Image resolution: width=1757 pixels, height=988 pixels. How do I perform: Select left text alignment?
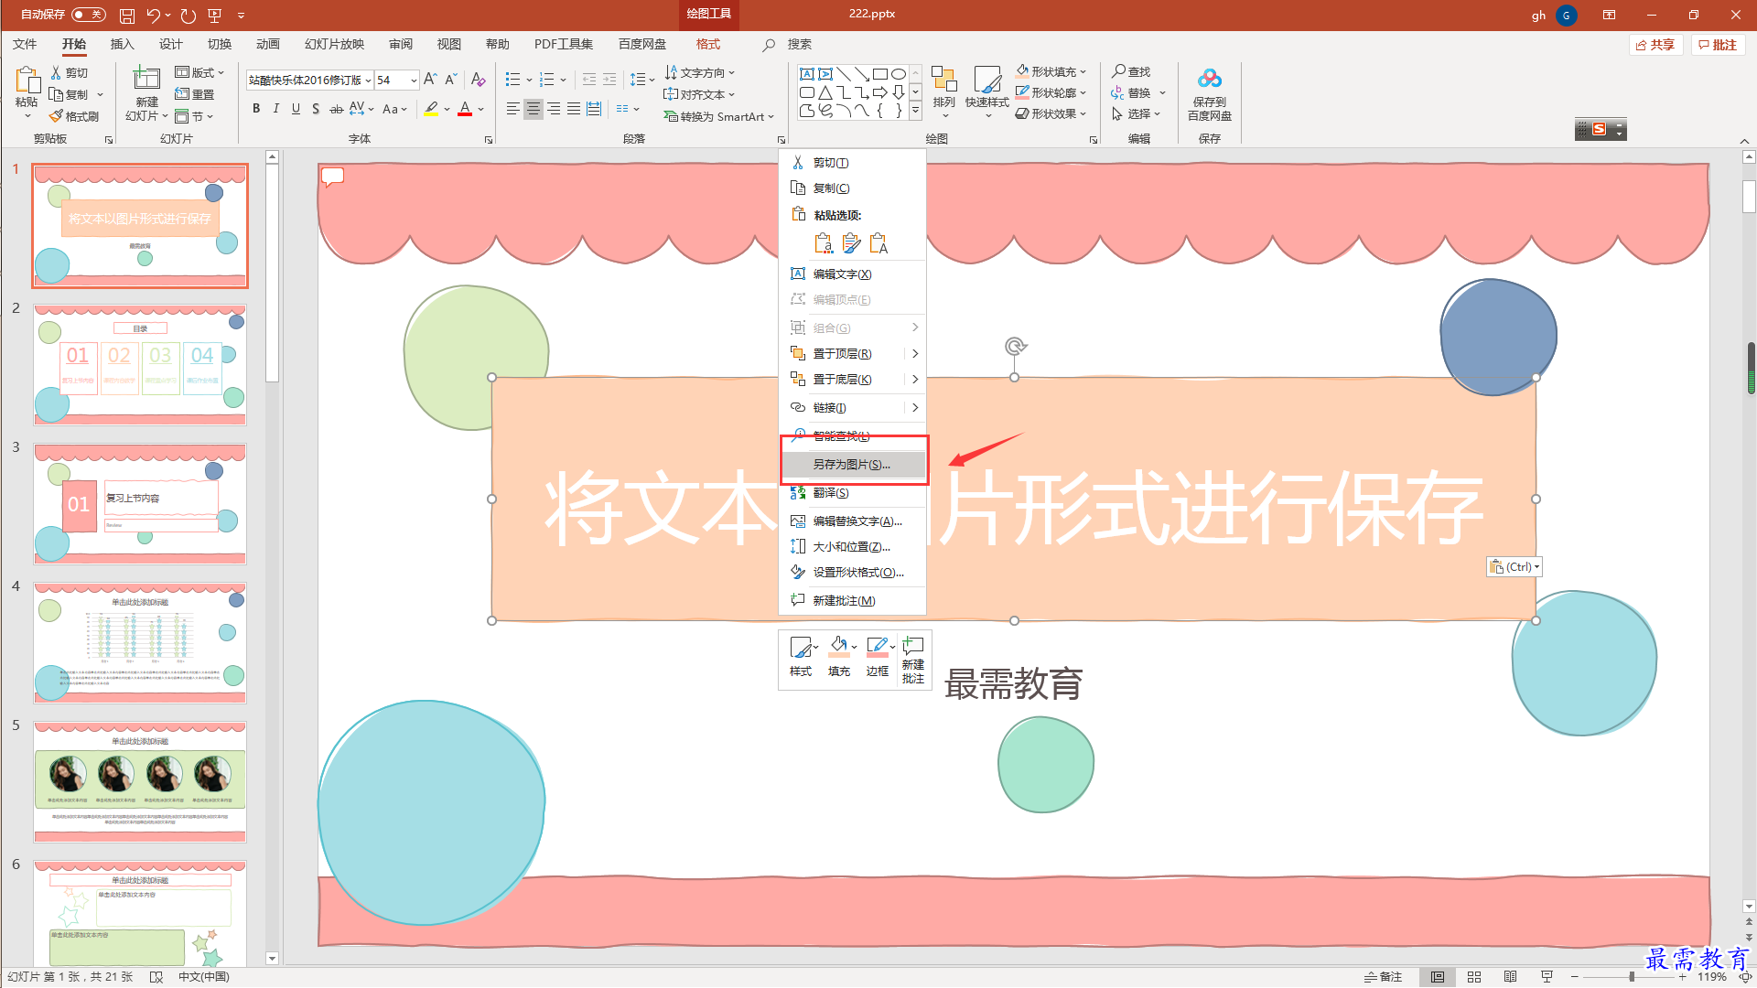point(513,109)
